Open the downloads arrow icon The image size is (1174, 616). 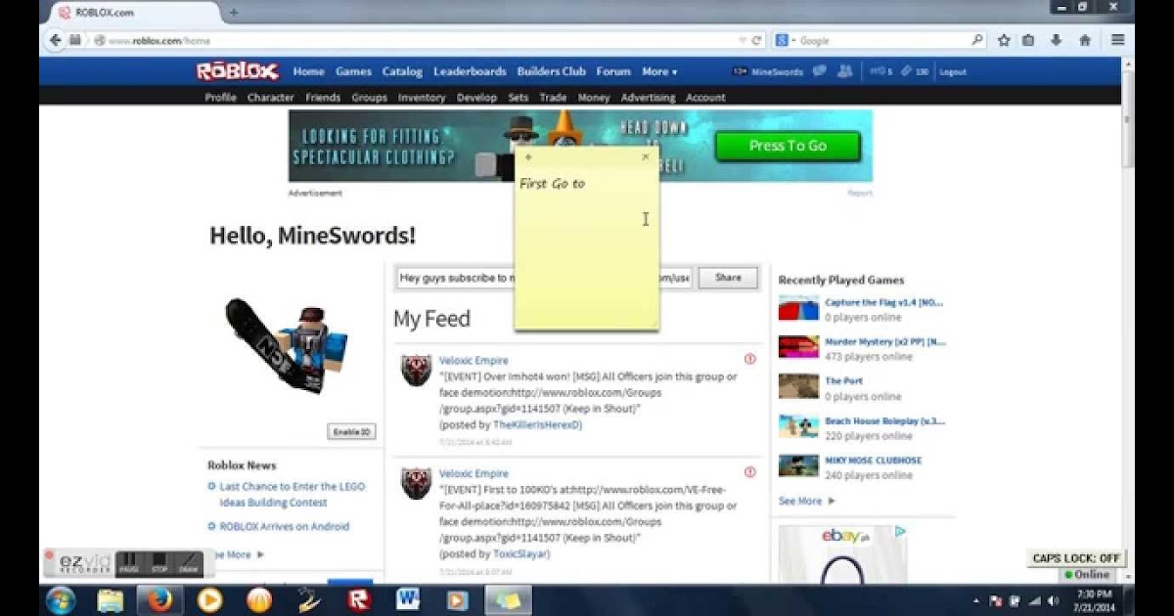click(x=1057, y=41)
